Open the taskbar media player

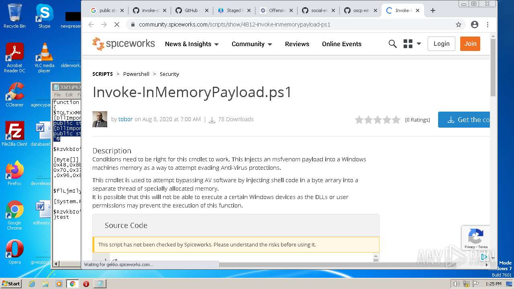pyautogui.click(x=59, y=284)
